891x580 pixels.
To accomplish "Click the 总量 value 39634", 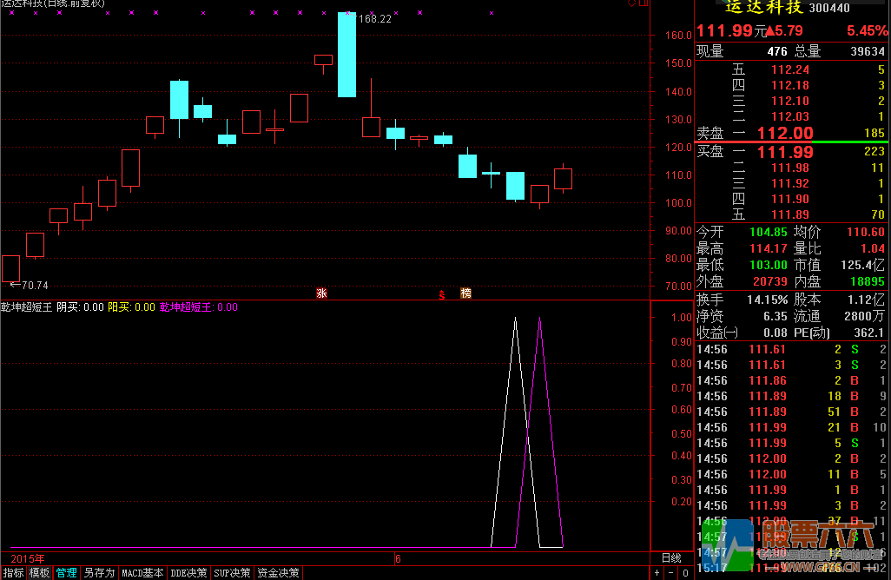I will [x=868, y=52].
